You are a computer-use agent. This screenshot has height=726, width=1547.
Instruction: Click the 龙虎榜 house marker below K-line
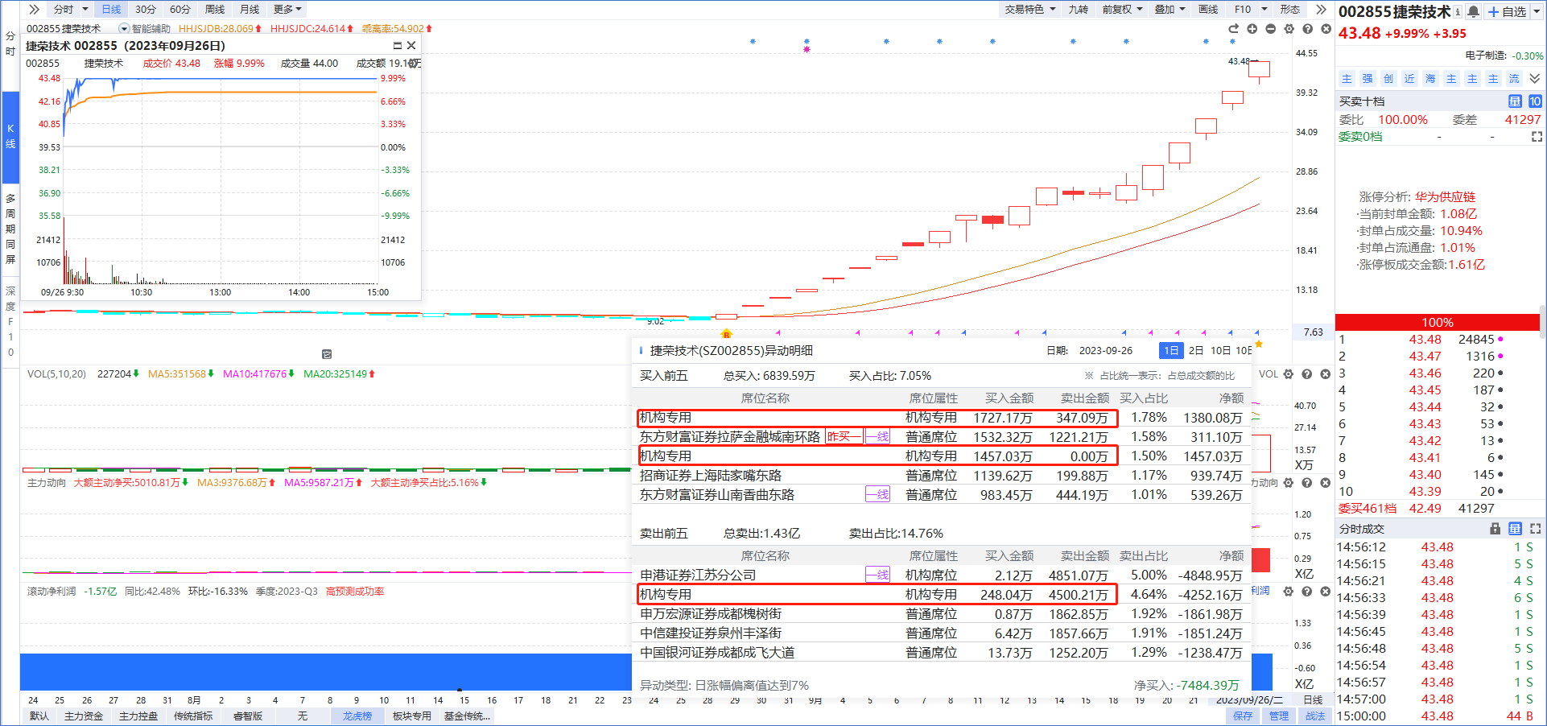[x=726, y=333]
